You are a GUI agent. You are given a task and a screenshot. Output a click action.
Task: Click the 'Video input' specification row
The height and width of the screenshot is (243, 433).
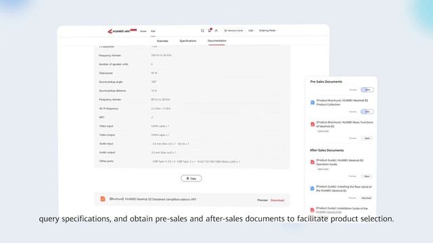(192, 126)
